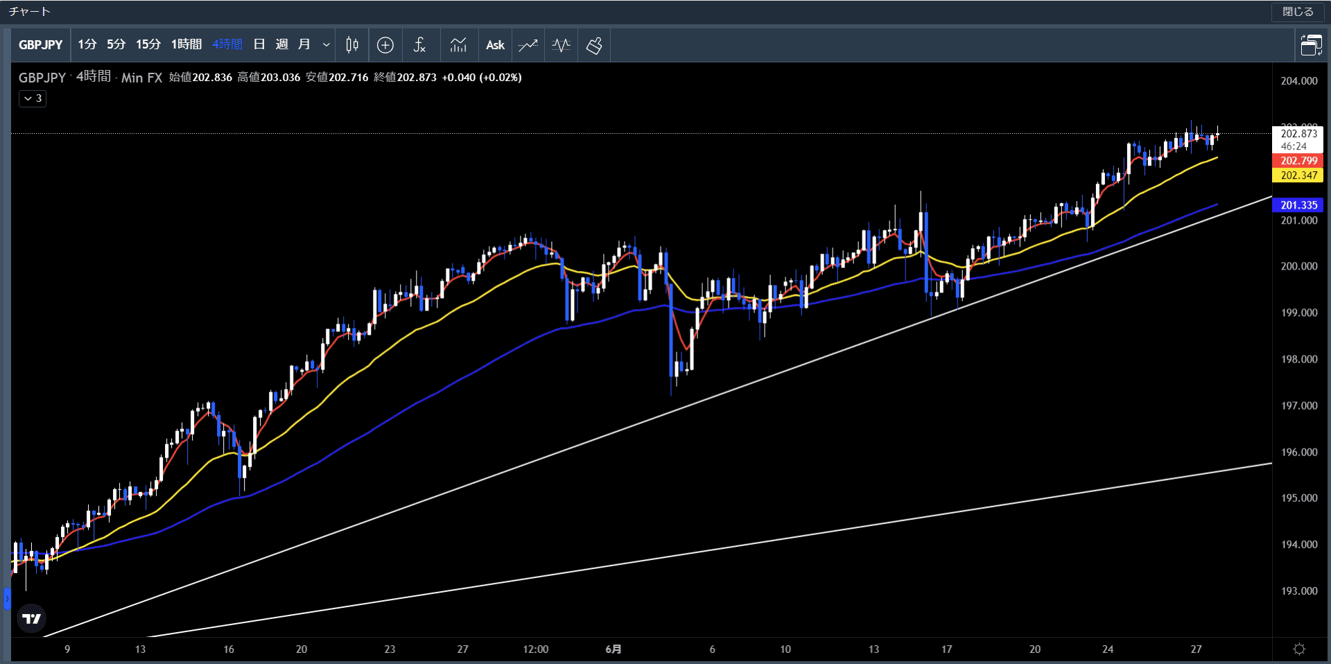Click the trend line chart icon
The height and width of the screenshot is (664, 1331).
pos(528,45)
